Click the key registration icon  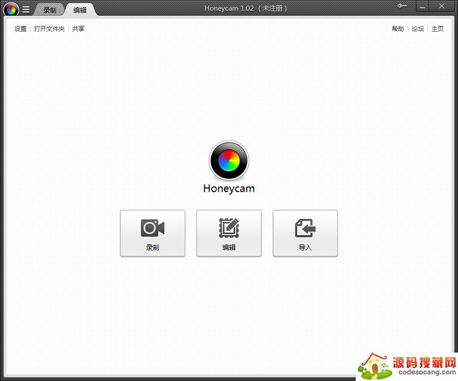(x=402, y=6)
